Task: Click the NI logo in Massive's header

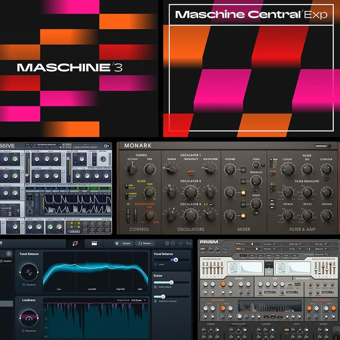Action: click(x=107, y=145)
